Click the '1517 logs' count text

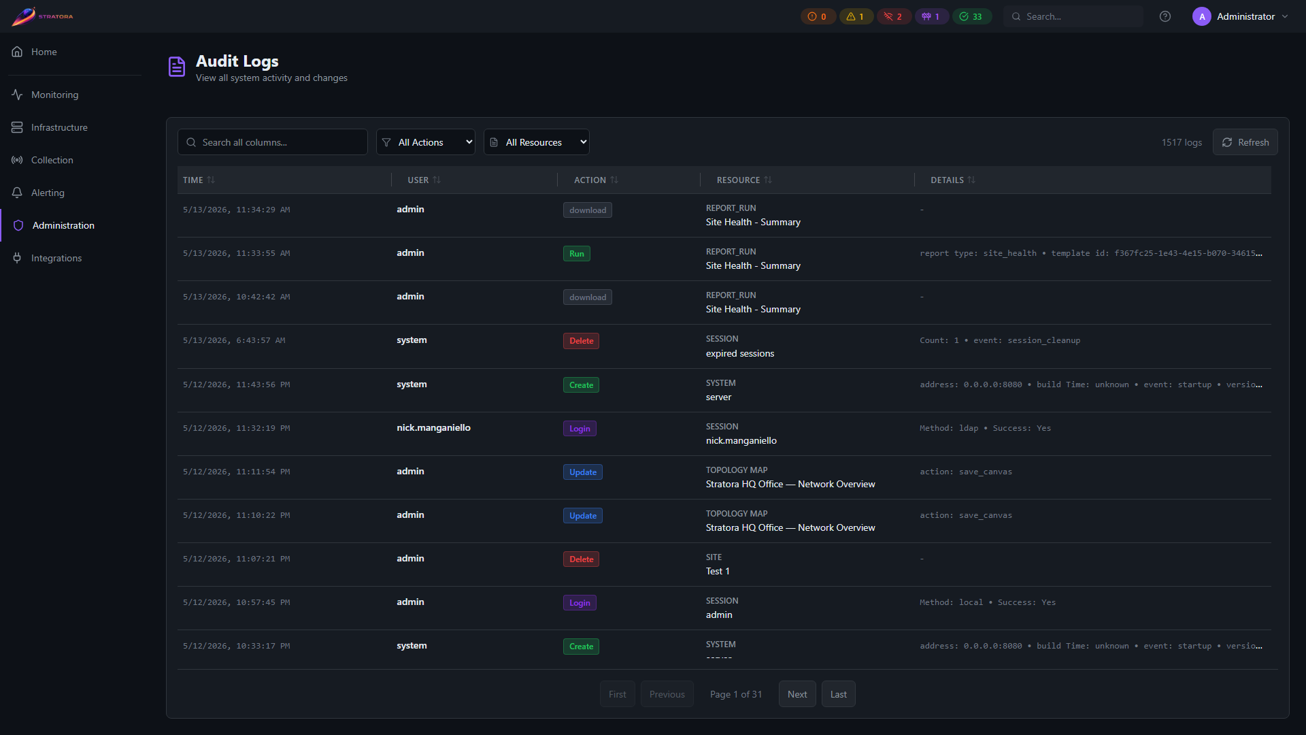1182,142
